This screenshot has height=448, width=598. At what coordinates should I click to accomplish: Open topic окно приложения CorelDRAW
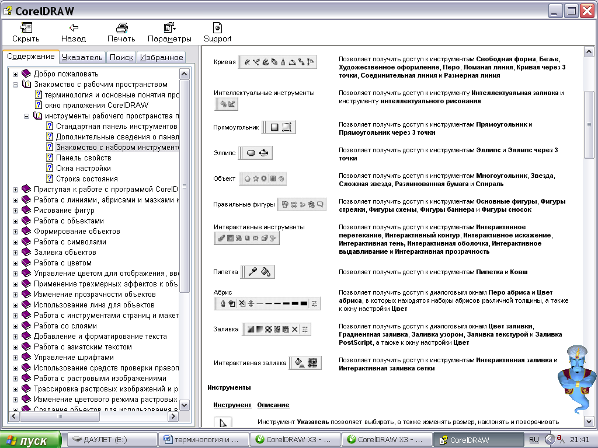96,105
